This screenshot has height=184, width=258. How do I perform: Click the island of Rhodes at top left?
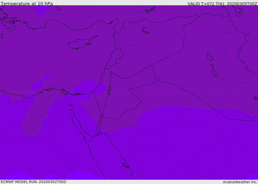pos(12,29)
